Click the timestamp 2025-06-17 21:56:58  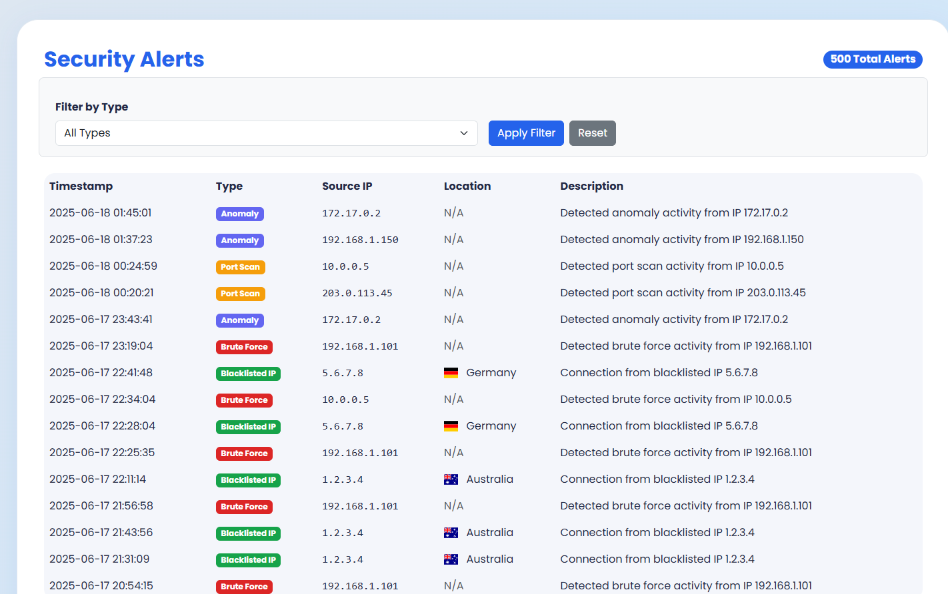coord(101,506)
